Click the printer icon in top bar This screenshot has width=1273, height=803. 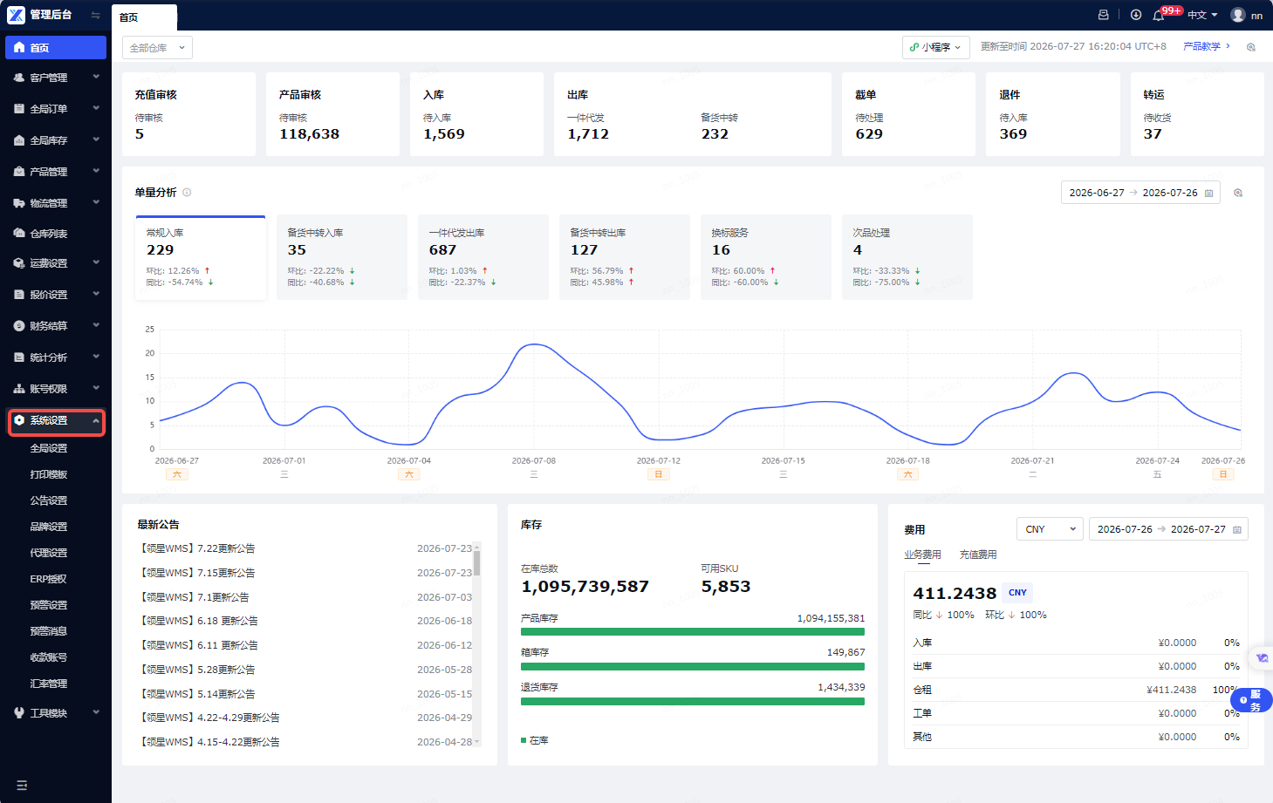(x=1103, y=15)
